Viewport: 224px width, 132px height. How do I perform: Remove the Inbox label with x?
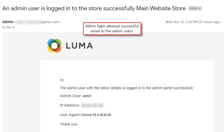200,9
